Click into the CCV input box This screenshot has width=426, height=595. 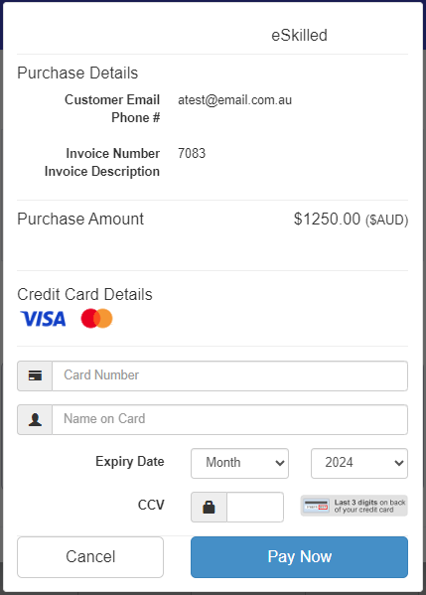coord(255,507)
